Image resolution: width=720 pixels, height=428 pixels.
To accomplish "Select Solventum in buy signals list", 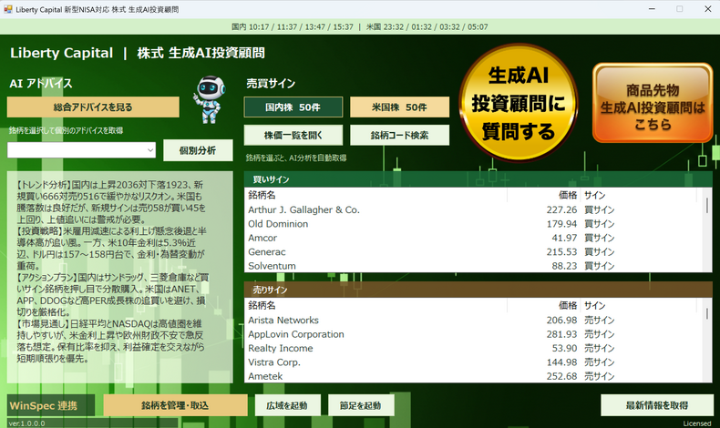I will coord(475,266).
